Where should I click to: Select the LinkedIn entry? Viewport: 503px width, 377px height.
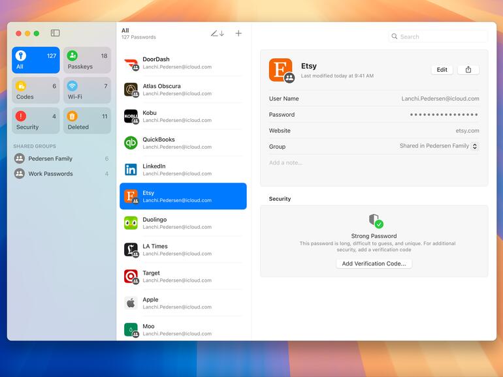[183, 170]
